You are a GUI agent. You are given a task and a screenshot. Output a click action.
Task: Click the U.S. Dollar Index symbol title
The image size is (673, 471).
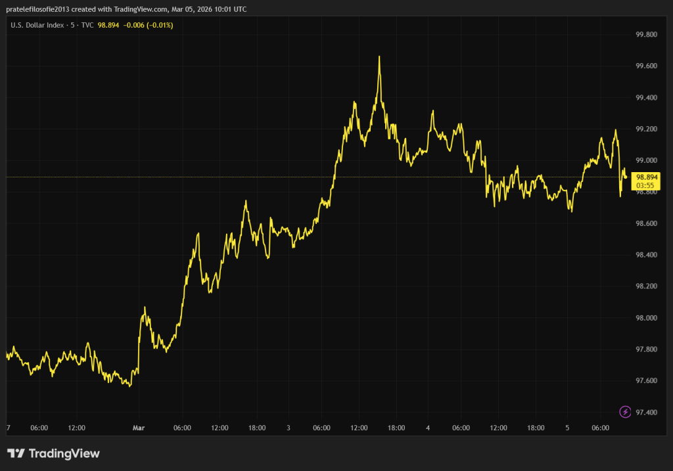[x=39, y=25]
